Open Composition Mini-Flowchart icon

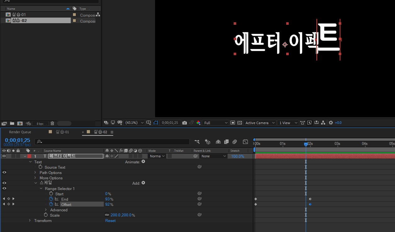[x=197, y=142]
